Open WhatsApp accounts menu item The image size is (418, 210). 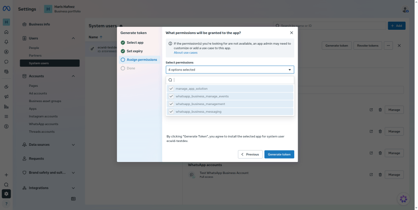44,124
